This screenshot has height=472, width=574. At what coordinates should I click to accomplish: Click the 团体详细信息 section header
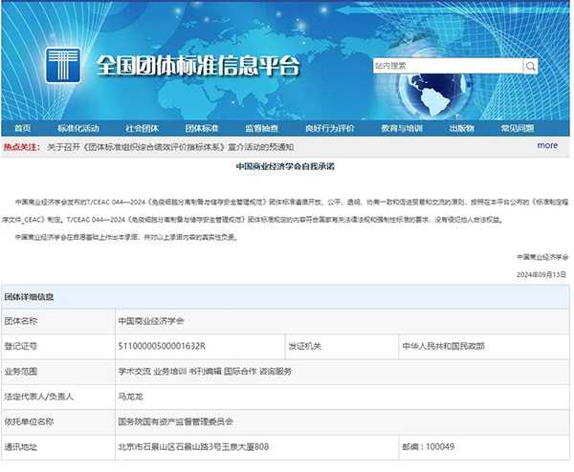pyautogui.click(x=285, y=297)
